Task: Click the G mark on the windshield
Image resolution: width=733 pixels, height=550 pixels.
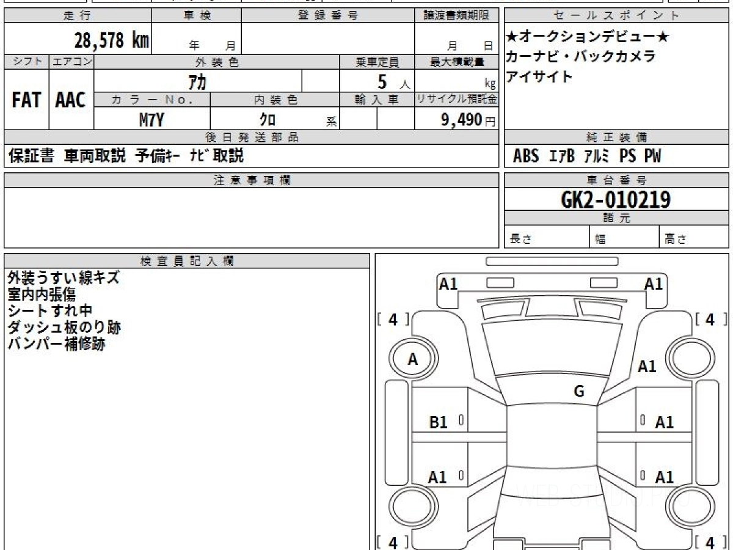Action: click(579, 392)
